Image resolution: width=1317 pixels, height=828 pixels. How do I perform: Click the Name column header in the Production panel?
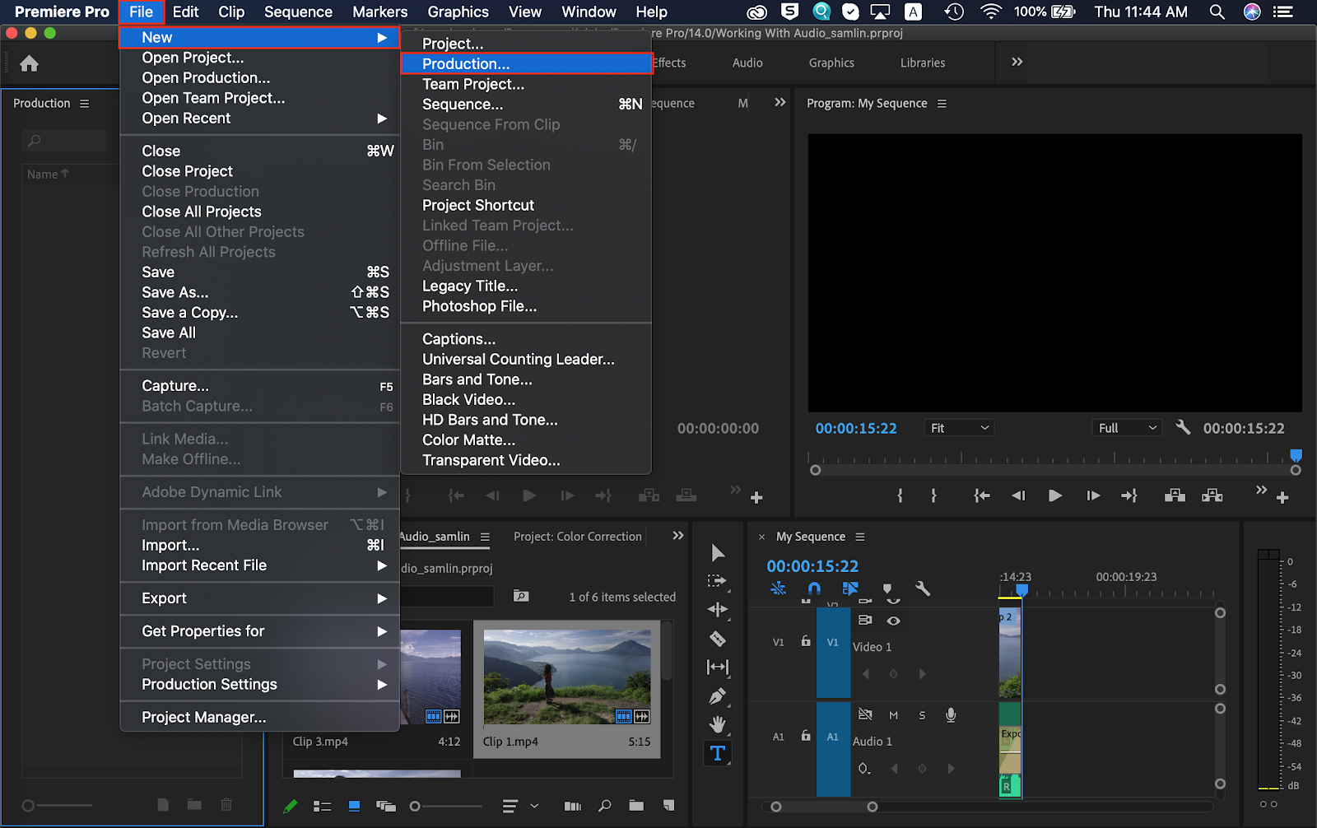pos(48,174)
